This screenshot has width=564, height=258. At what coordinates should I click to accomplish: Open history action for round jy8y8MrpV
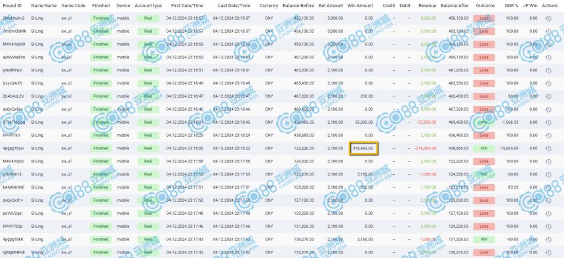click(x=548, y=71)
